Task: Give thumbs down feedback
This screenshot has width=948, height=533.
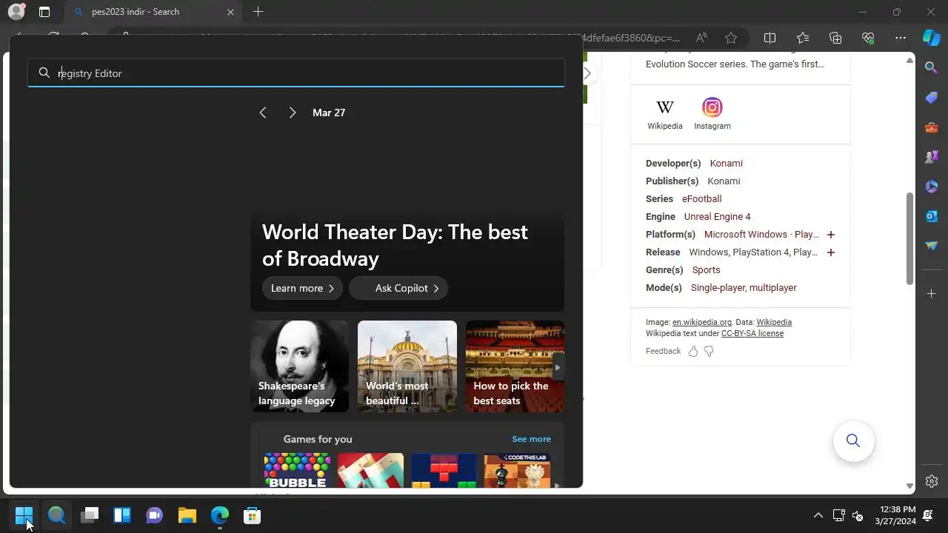Action: pos(709,352)
